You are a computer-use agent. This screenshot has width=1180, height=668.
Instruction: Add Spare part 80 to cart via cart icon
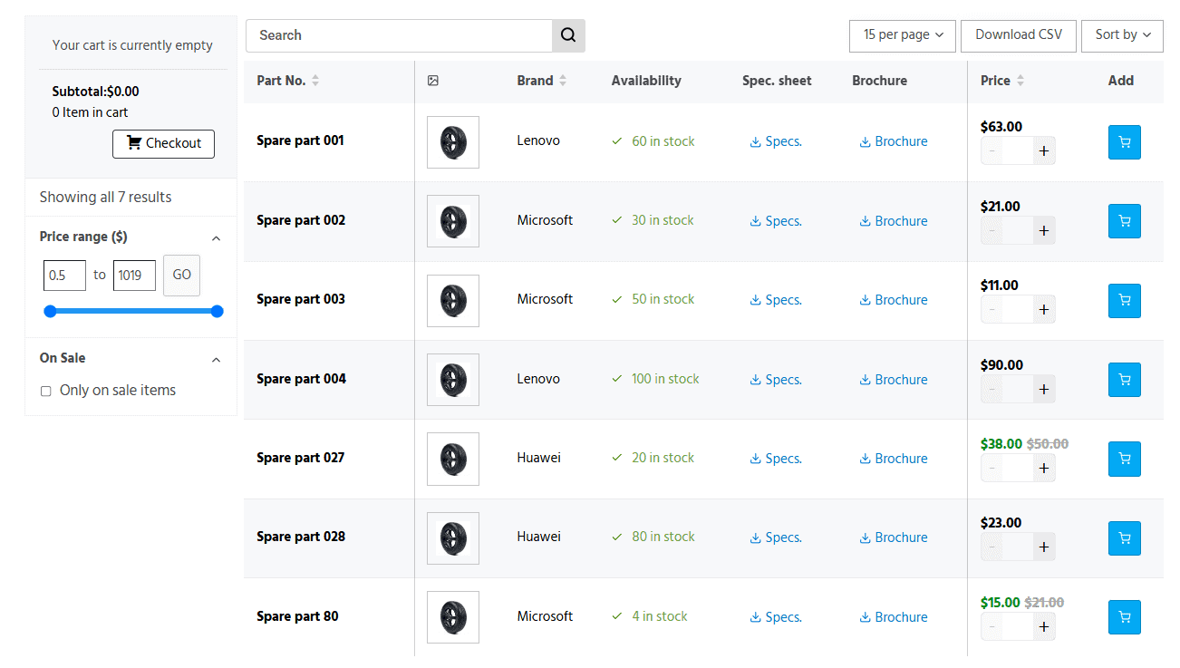click(x=1124, y=616)
